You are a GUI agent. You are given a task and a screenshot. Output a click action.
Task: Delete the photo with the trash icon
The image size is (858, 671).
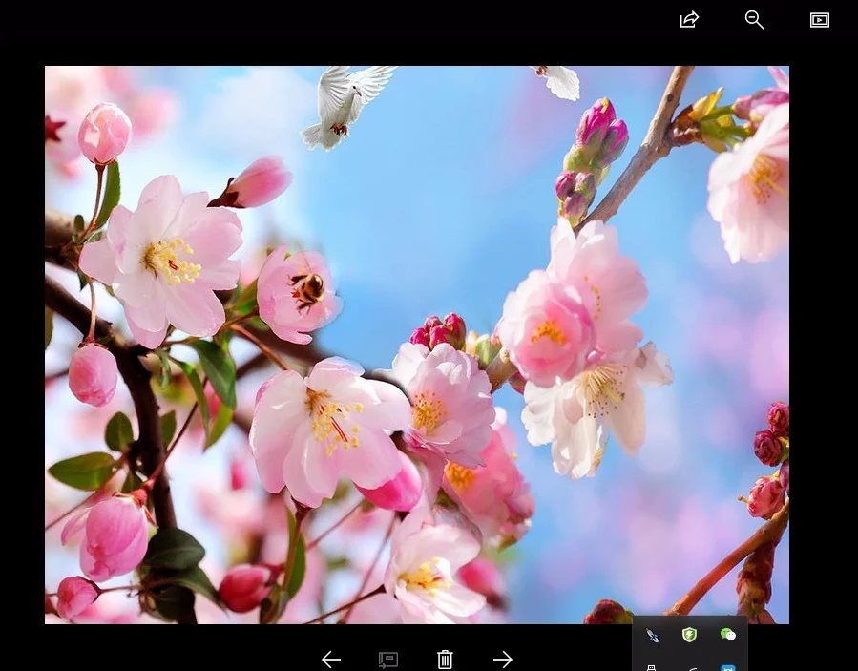pos(445,660)
